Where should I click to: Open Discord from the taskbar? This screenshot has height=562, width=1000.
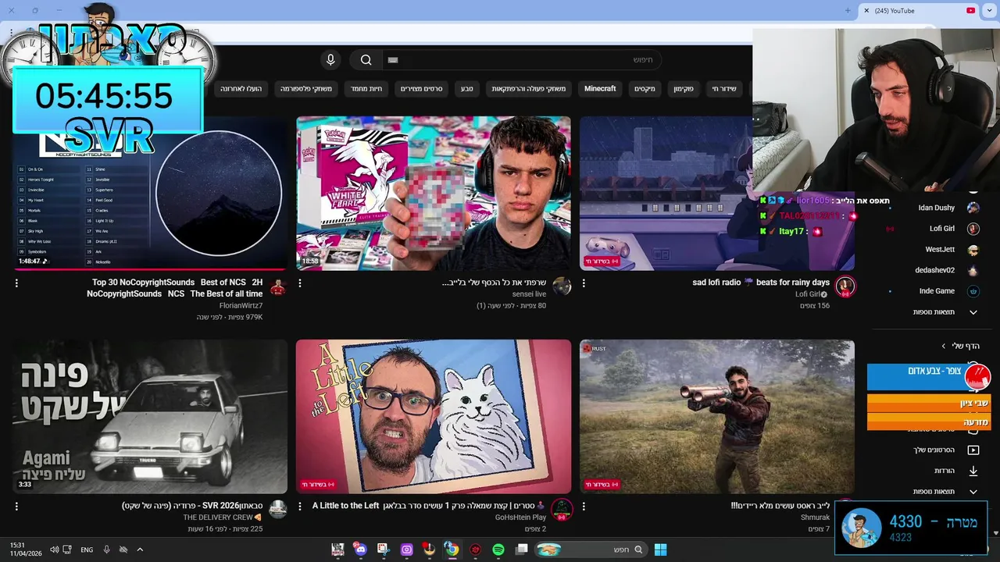point(360,550)
